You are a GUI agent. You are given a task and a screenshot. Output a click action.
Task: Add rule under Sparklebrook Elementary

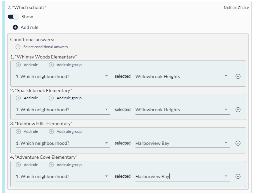tap(27, 98)
